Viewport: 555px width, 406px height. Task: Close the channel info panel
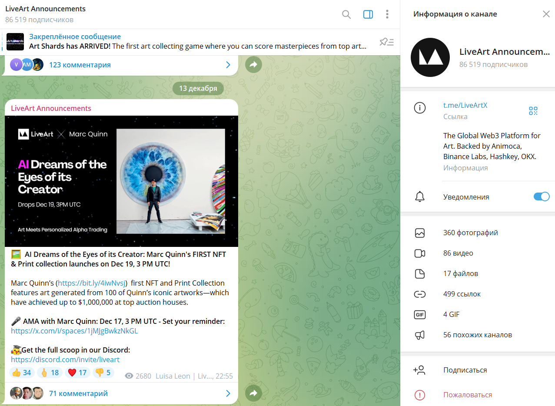coord(546,14)
